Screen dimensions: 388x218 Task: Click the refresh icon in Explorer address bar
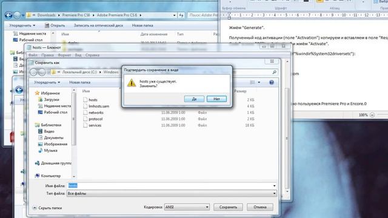click(181, 15)
